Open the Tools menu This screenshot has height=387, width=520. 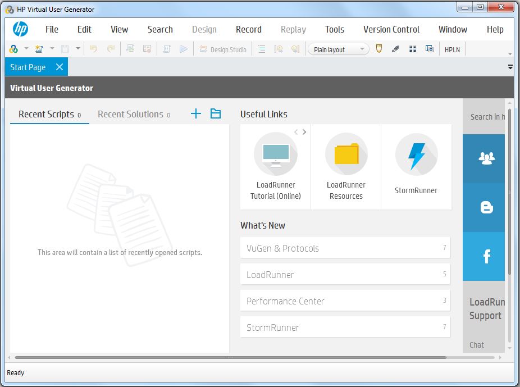point(334,29)
